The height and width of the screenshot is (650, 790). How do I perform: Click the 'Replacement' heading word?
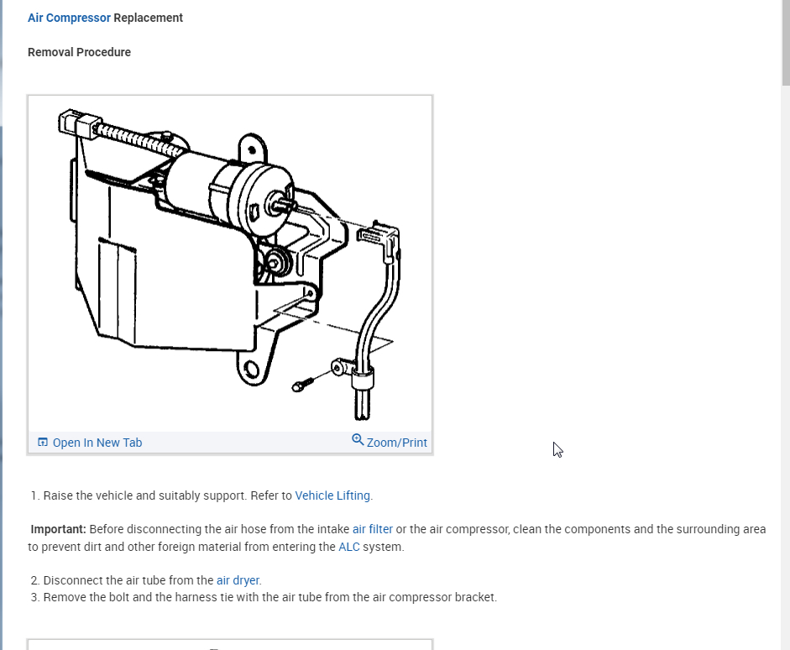point(148,18)
